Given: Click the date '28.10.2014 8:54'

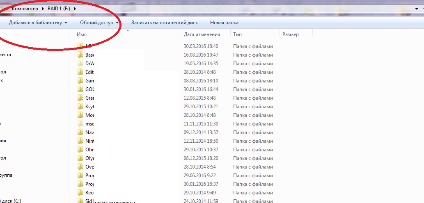Looking at the screenshot, I should click(x=199, y=167).
